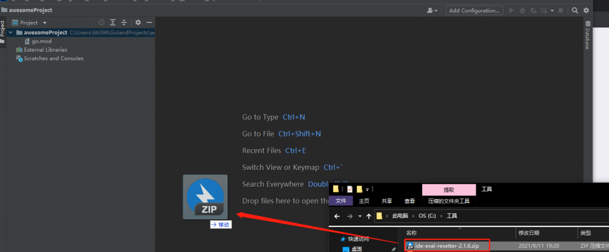Open Search Everywhere magnifier icon
Image resolution: width=609 pixels, height=252 pixels.
coord(575,11)
